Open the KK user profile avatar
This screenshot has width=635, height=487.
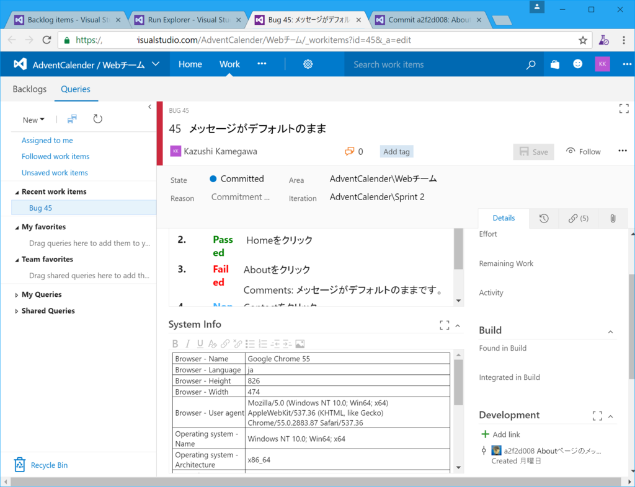[x=603, y=64]
